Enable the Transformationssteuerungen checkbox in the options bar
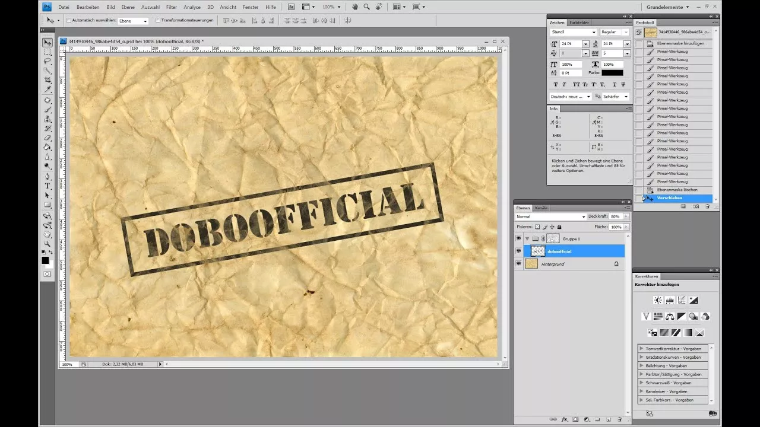The height and width of the screenshot is (427, 760). (157, 20)
